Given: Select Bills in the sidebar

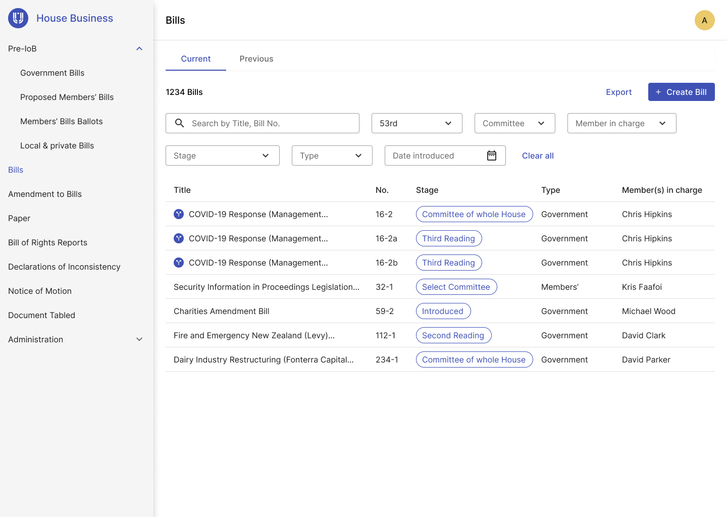Looking at the screenshot, I should (x=16, y=170).
